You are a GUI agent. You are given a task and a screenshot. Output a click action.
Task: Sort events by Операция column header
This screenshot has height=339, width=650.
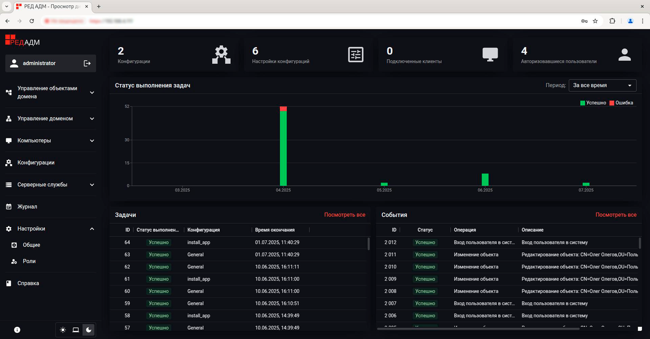(x=465, y=230)
